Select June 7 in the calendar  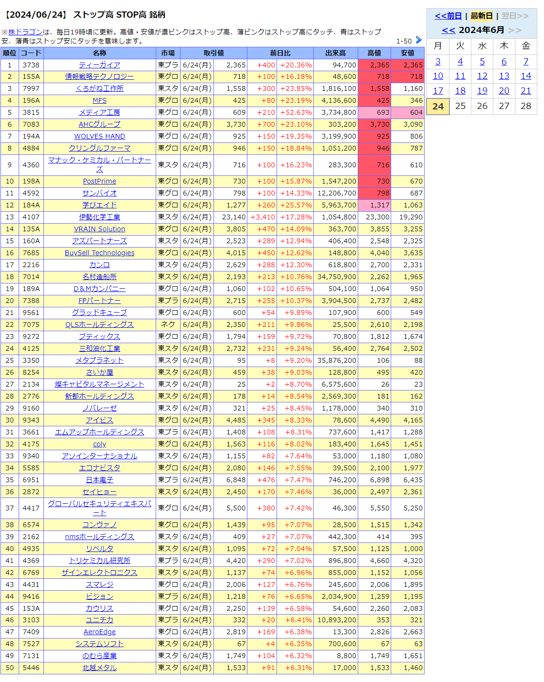tap(526, 62)
